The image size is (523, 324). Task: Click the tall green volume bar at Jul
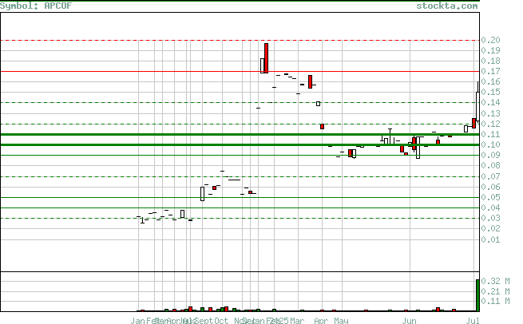pos(477,295)
